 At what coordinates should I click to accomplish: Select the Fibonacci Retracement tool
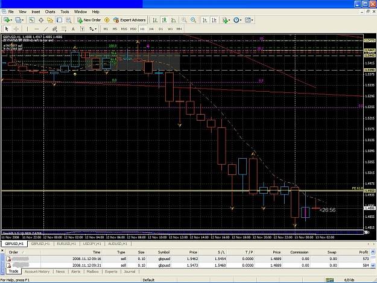tap(64, 29)
